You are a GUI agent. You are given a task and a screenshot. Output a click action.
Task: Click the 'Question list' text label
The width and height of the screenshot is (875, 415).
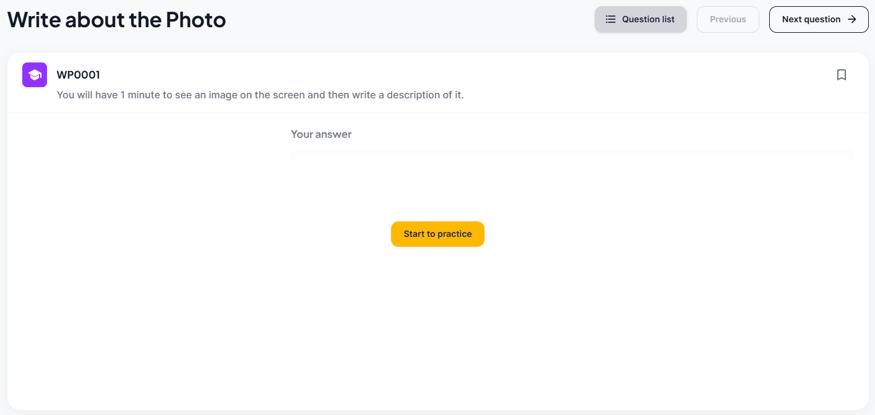point(648,19)
